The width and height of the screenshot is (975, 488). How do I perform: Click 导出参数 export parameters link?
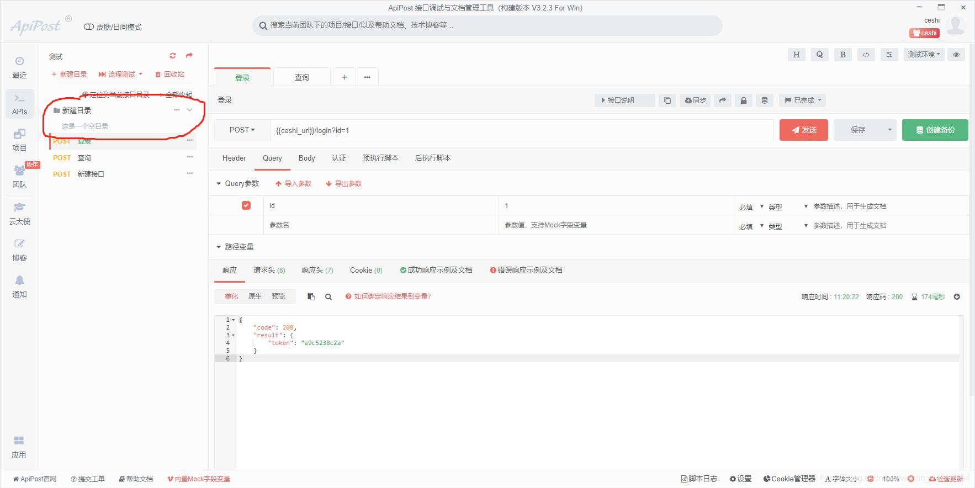click(344, 183)
